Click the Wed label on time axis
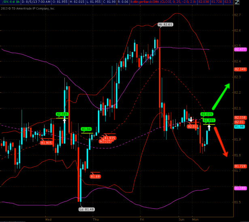Screen dimensions: 249x222 (x=48, y=219)
